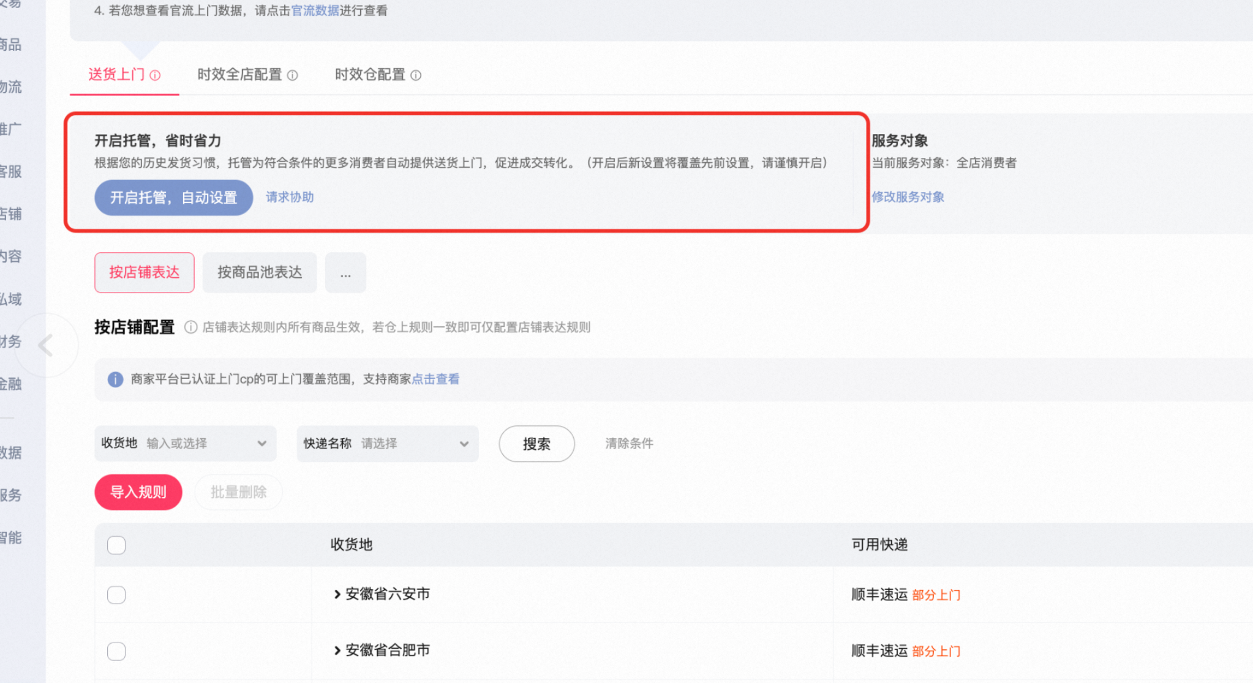The width and height of the screenshot is (1253, 683).
Task: Open 智能 in left sidebar
Action: tap(10, 537)
